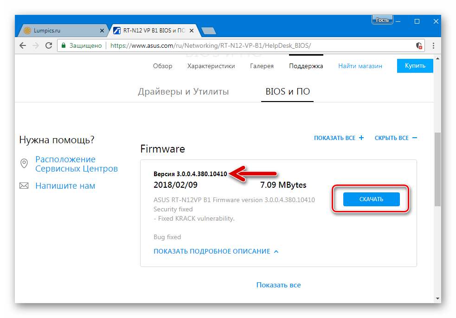
Task: Switch to the Драйверы и Утилиты tab
Action: 183,92
